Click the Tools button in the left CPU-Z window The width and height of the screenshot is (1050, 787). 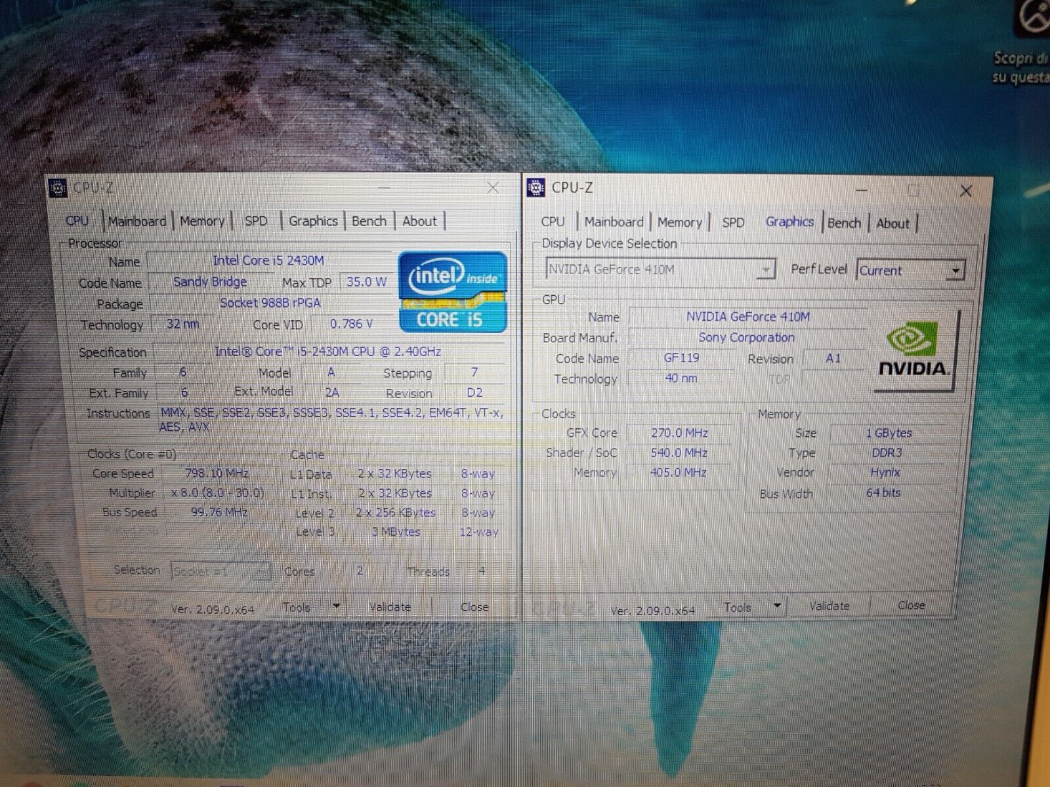click(297, 607)
